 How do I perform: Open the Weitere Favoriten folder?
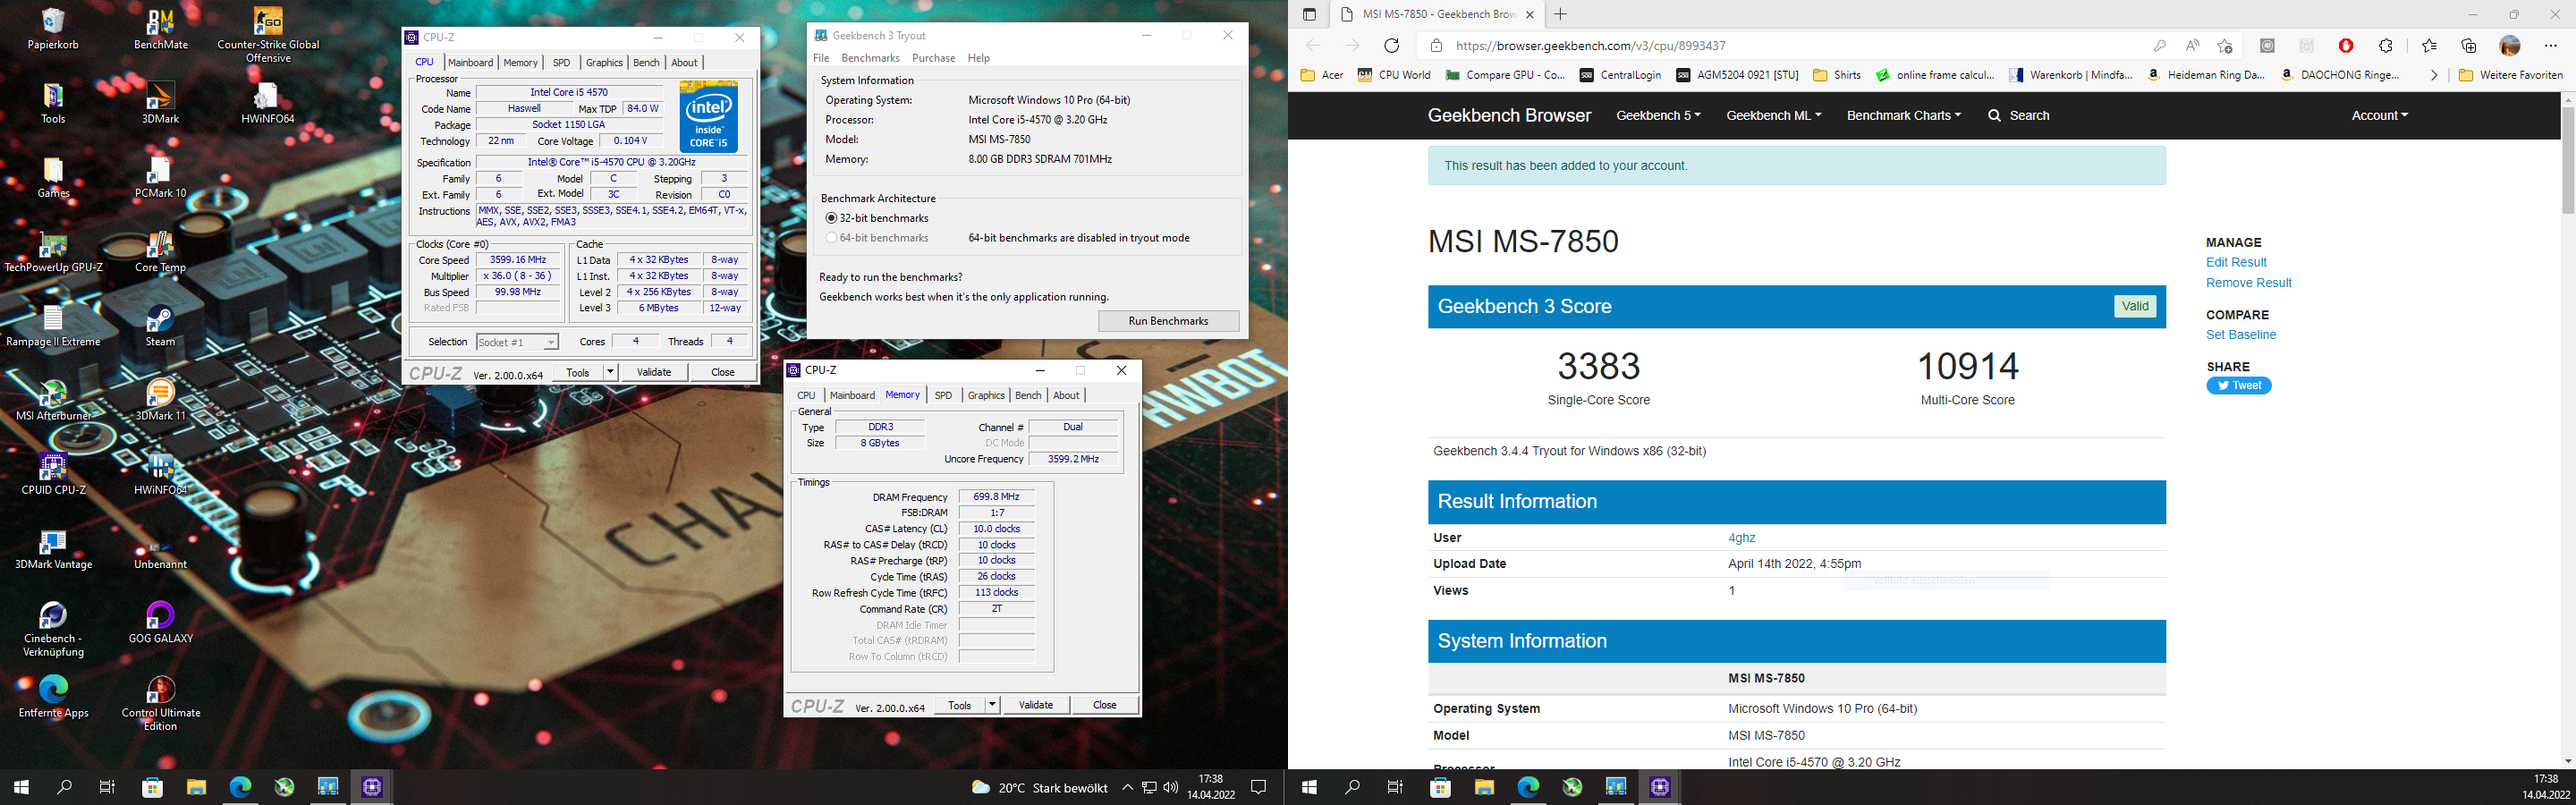click(2510, 75)
